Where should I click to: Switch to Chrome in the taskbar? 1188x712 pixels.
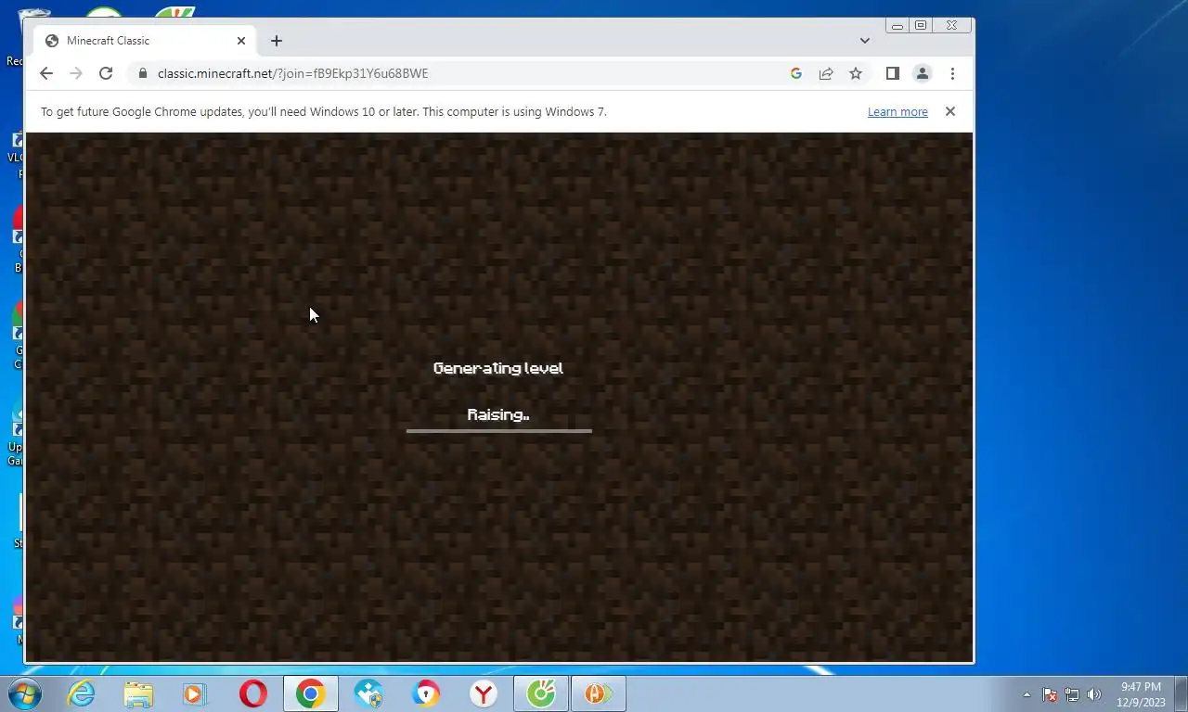(311, 693)
